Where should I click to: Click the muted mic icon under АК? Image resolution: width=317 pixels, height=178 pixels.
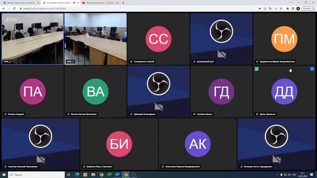click(x=163, y=167)
